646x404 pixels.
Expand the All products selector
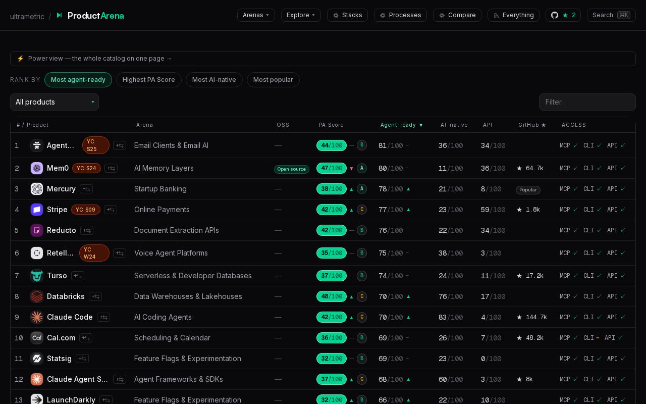pos(55,102)
